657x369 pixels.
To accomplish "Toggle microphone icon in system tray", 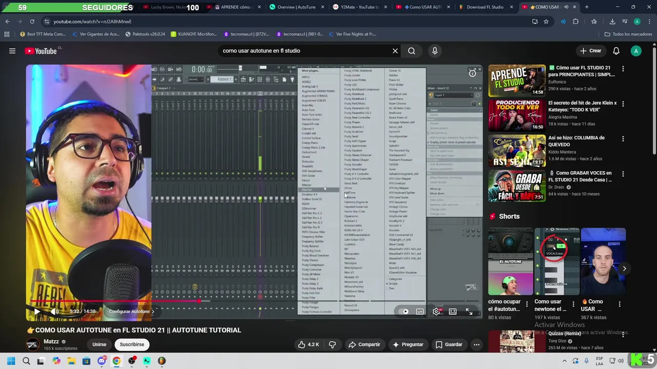I will tap(587, 361).
